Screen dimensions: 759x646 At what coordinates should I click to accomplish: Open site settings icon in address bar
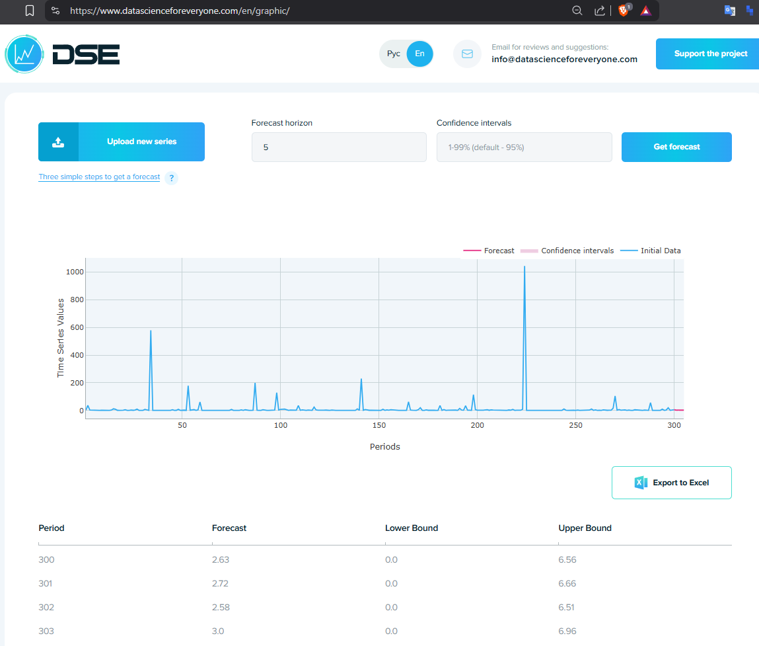coord(55,11)
